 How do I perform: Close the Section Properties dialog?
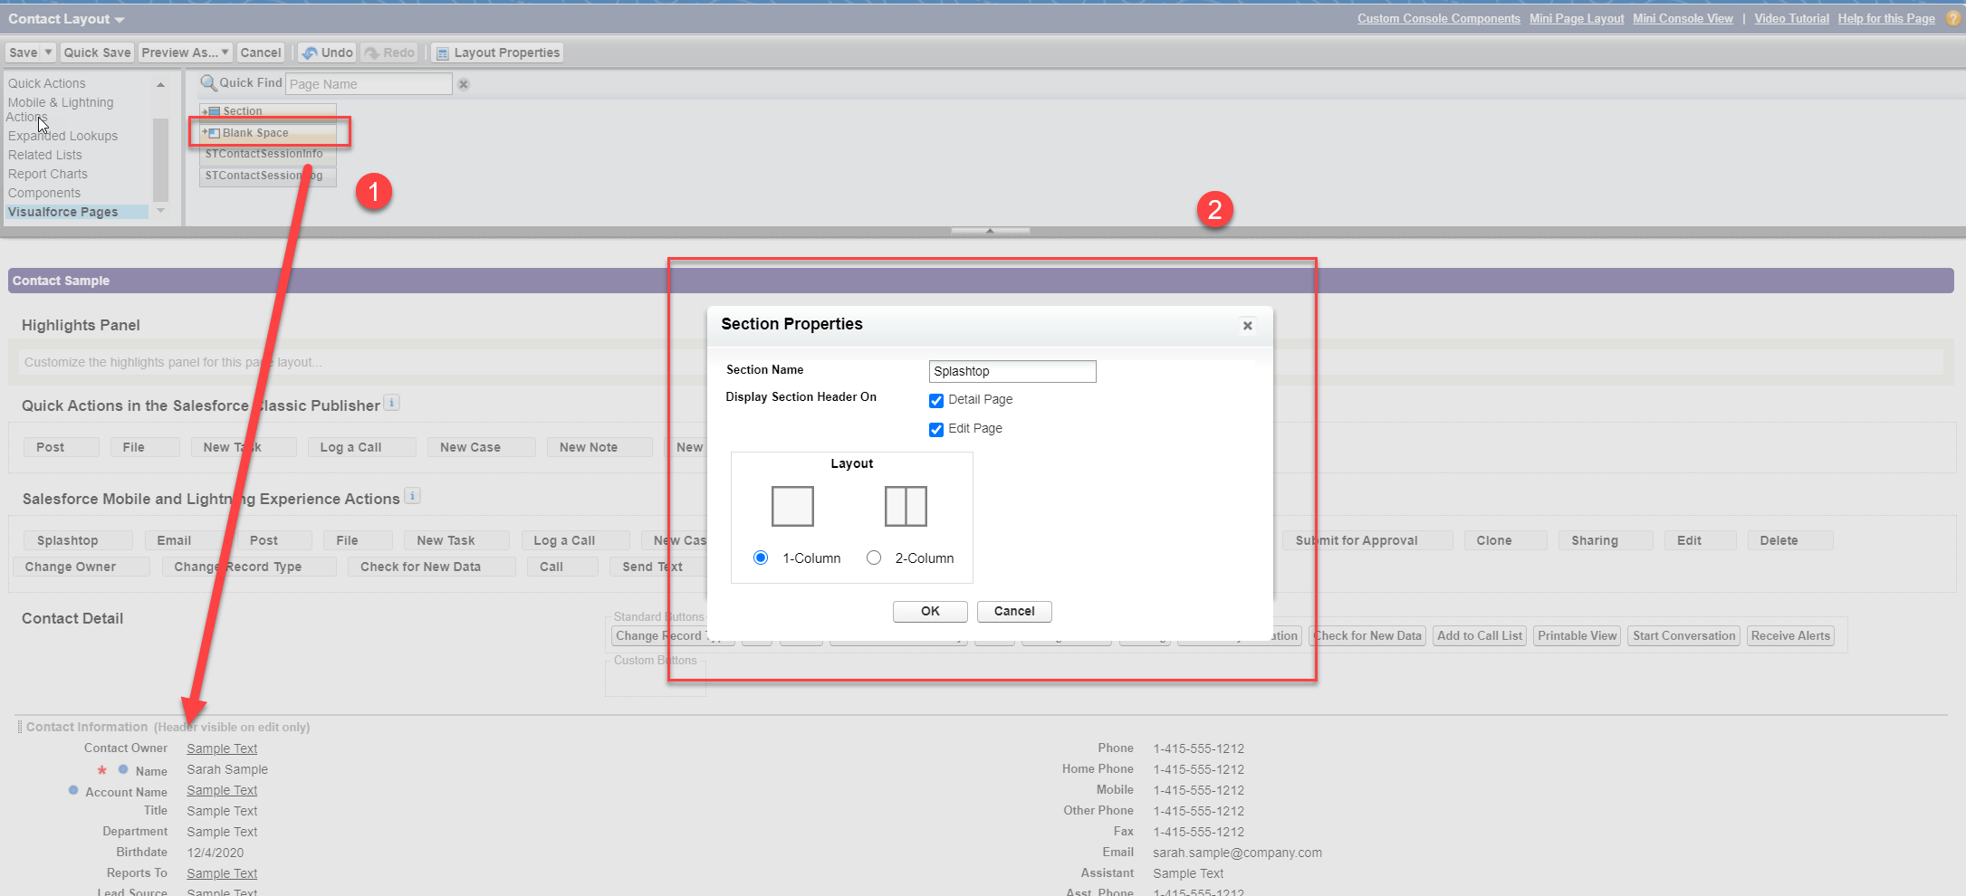tap(1248, 326)
